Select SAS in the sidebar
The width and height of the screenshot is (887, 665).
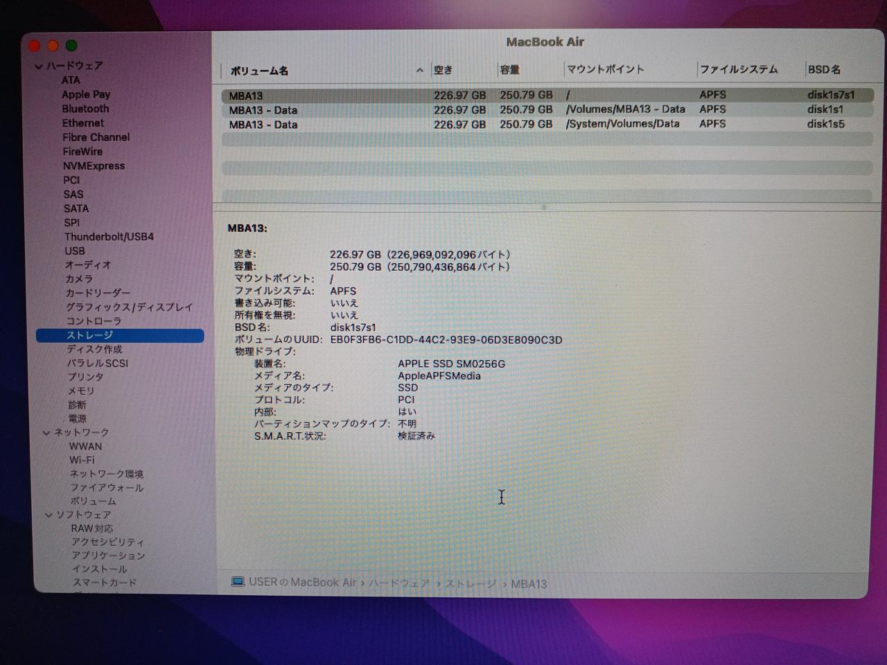pyautogui.click(x=73, y=195)
